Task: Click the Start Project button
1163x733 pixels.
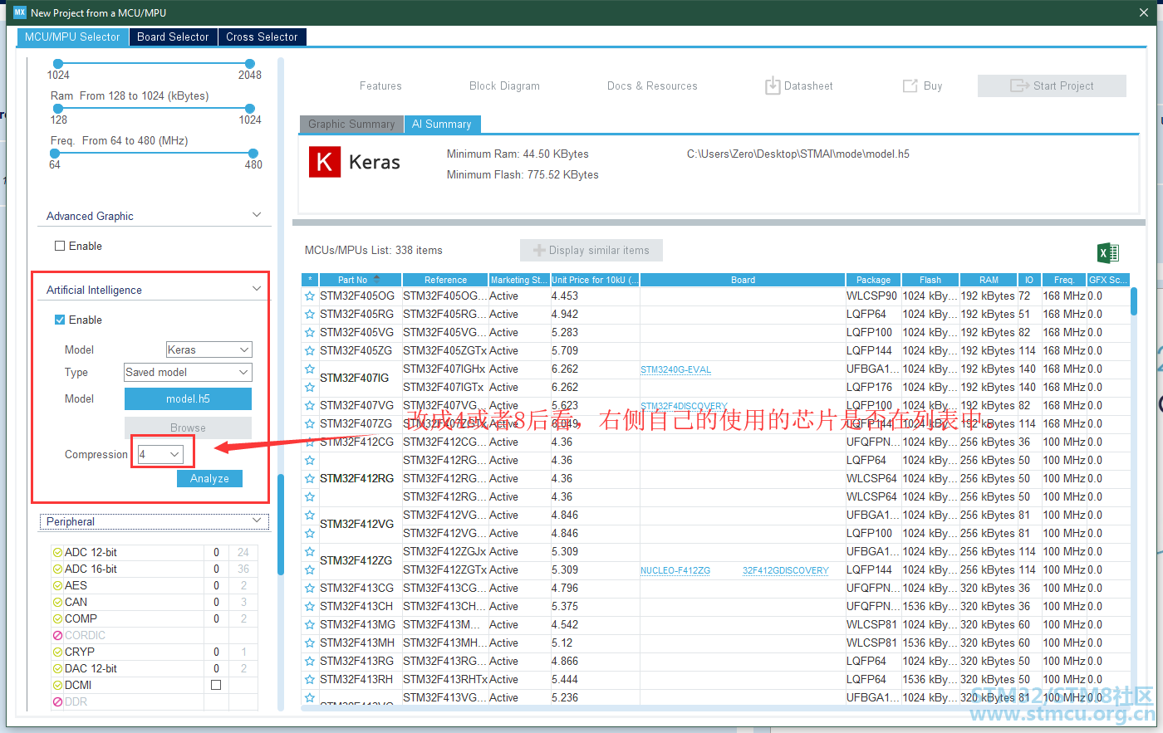Action: click(1052, 86)
